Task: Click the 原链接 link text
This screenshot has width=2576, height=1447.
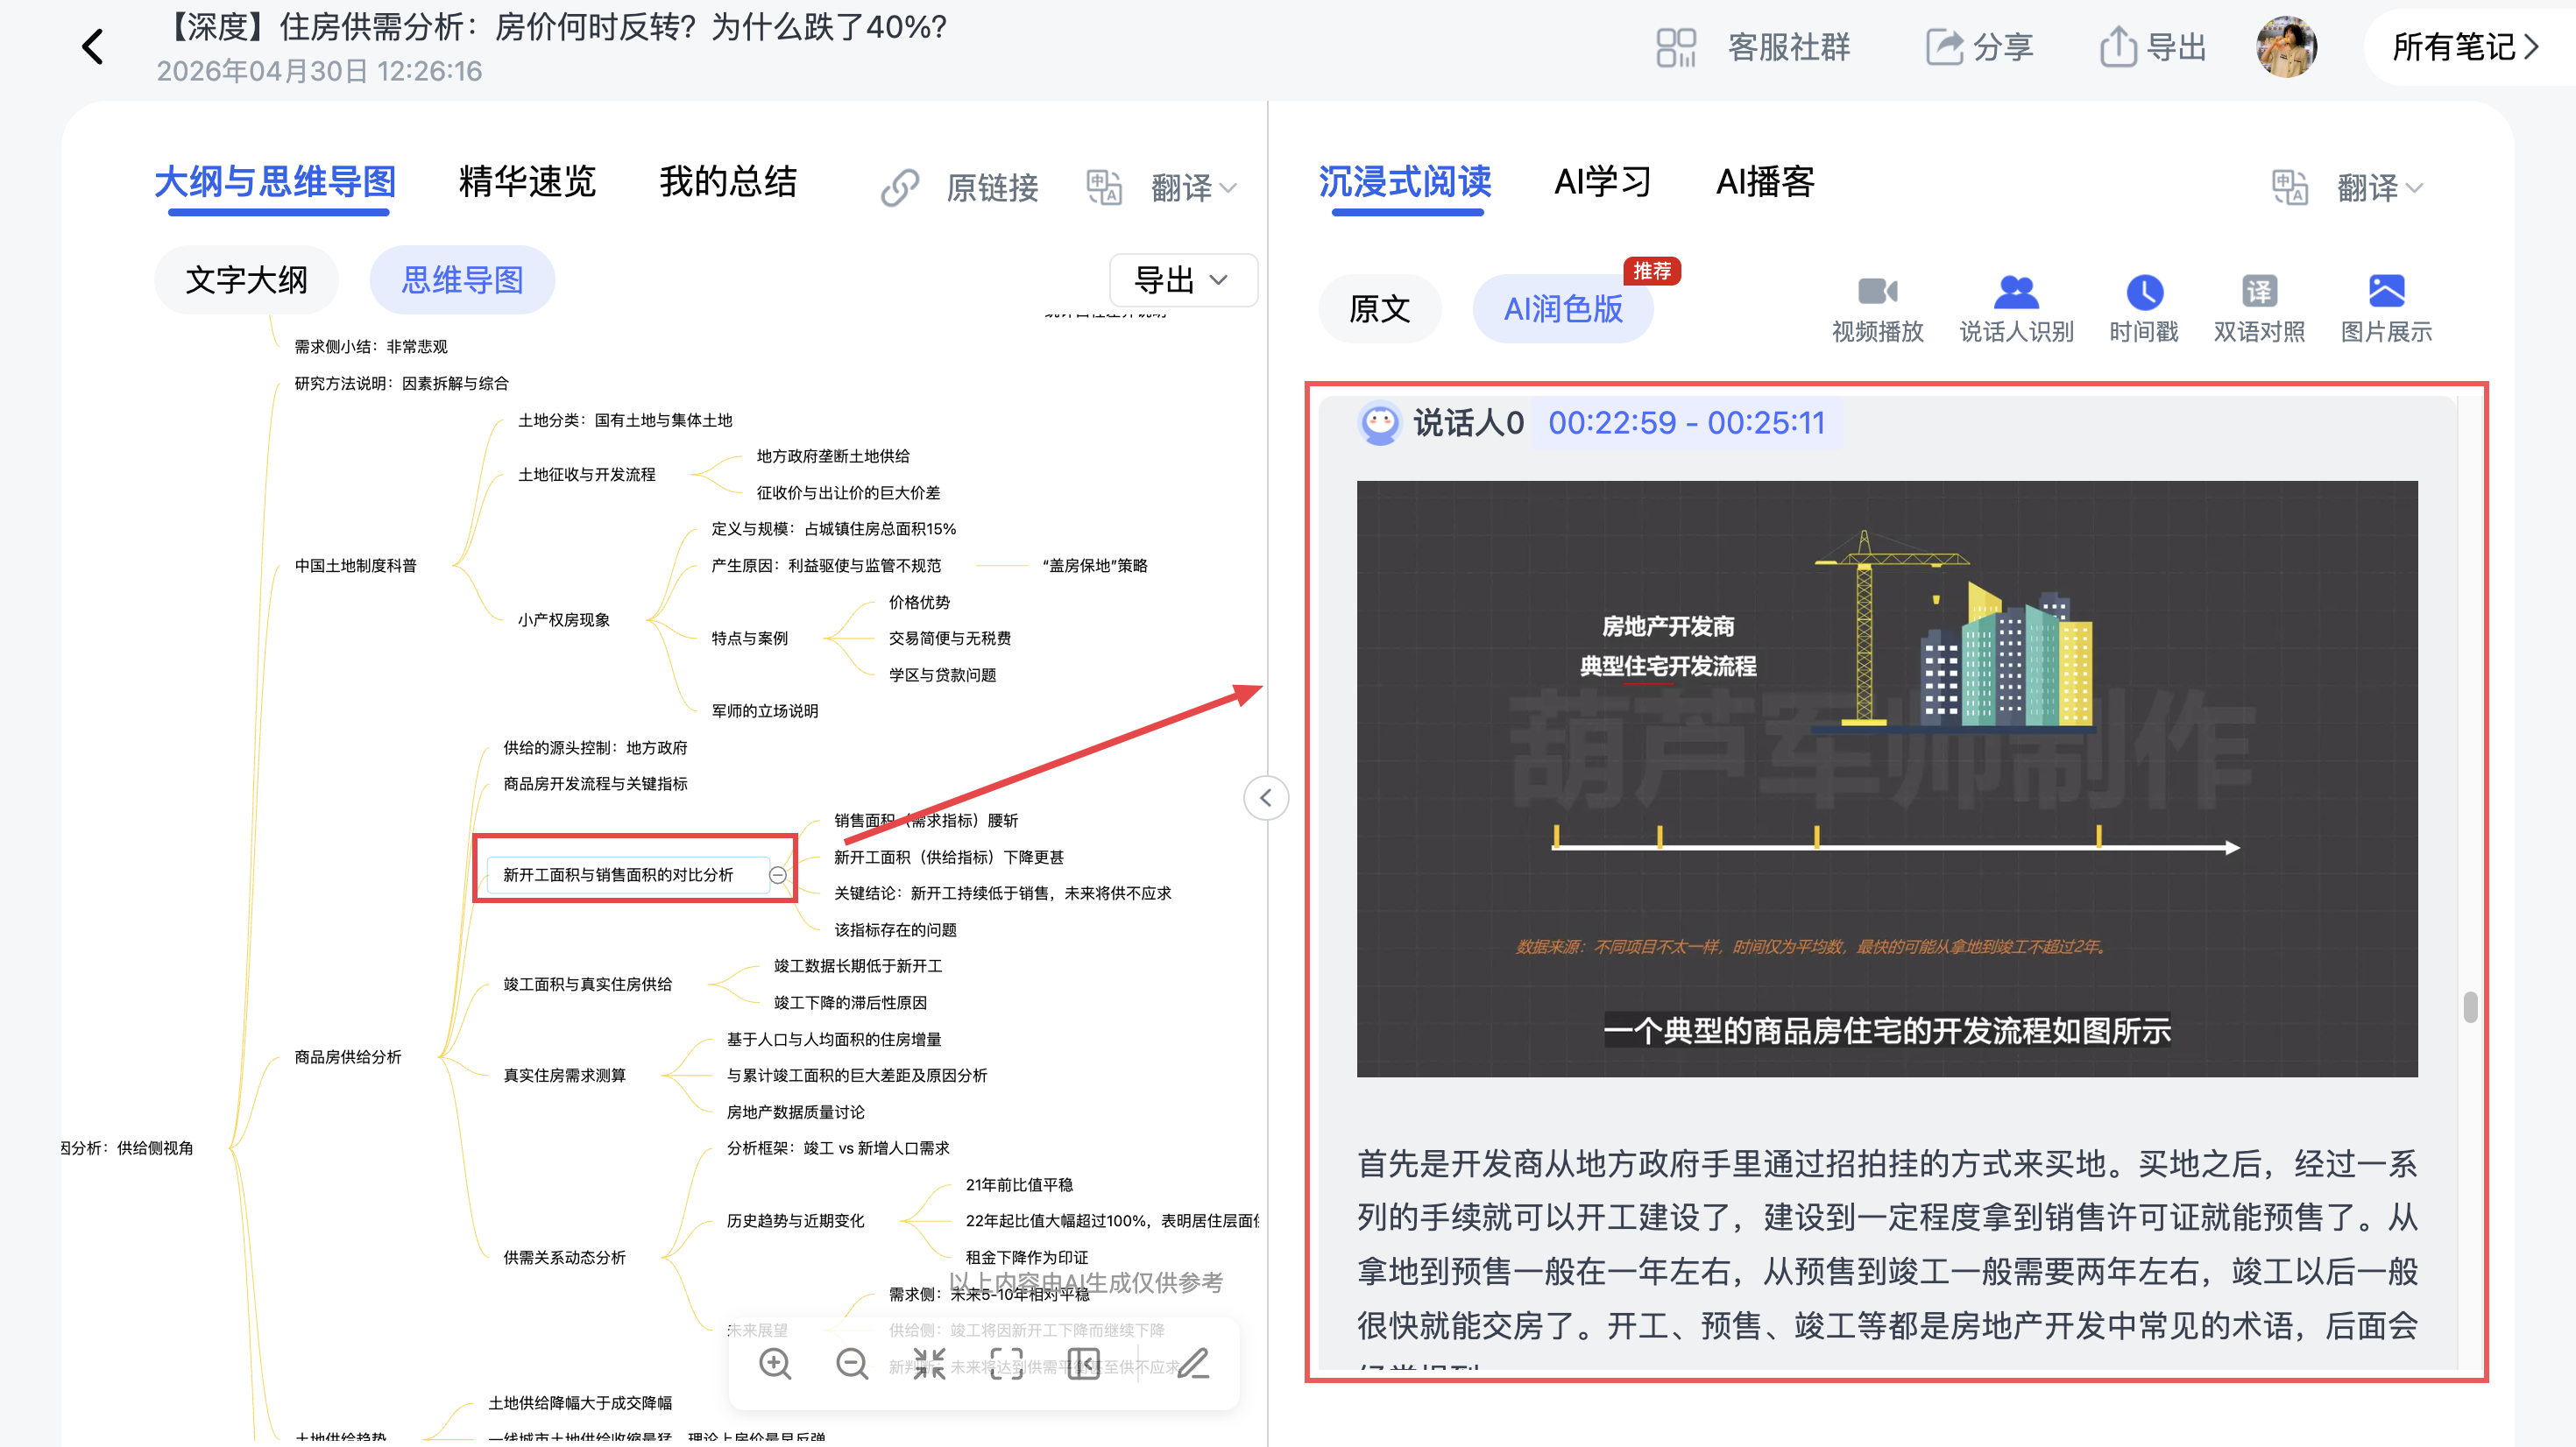Action: 993,188
